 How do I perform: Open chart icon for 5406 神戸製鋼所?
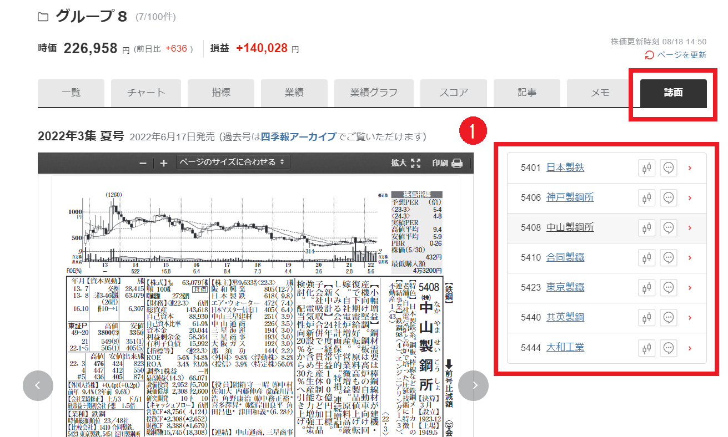646,198
